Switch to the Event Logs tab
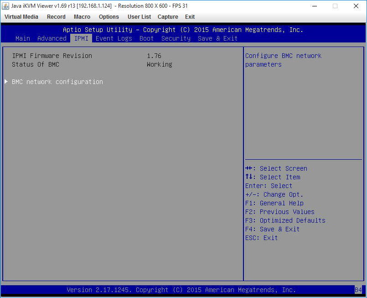The image size is (367, 298). [x=114, y=38]
